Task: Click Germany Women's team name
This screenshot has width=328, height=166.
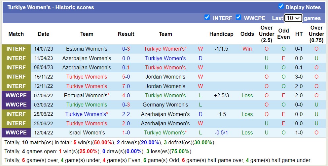Action: pyautogui.click(x=165, y=105)
